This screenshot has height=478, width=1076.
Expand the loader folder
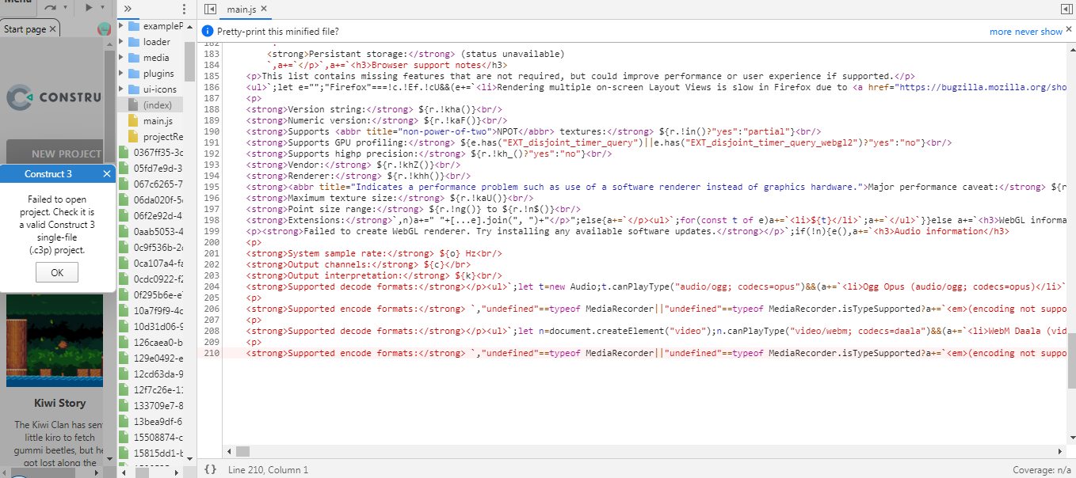coord(121,41)
